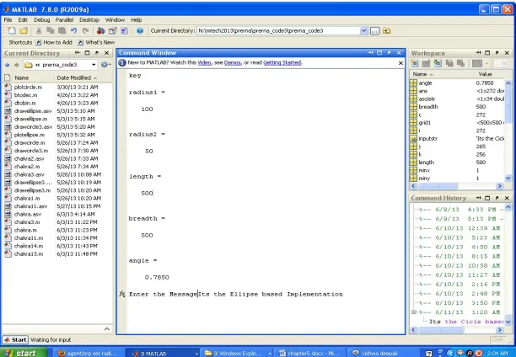Select chakra13.m file
This screenshot has height=357, width=516.
[29, 253]
